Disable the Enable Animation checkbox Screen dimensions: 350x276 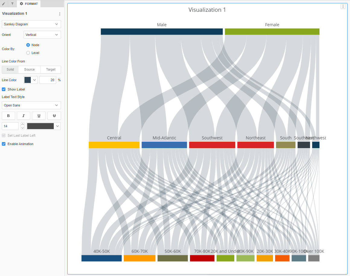click(4, 144)
